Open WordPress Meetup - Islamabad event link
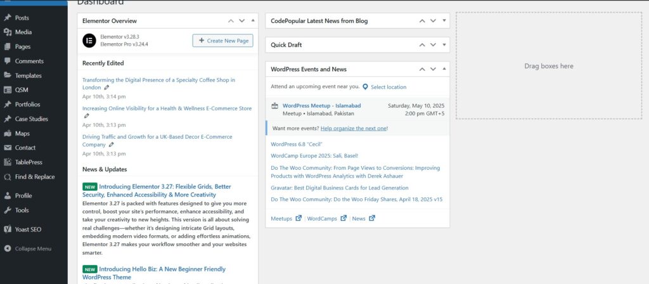Screen dimensions: 649x284 coord(321,106)
